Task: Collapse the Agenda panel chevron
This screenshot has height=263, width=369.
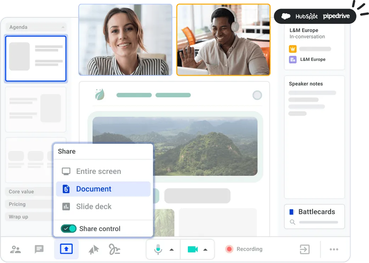Action: pos(62,27)
